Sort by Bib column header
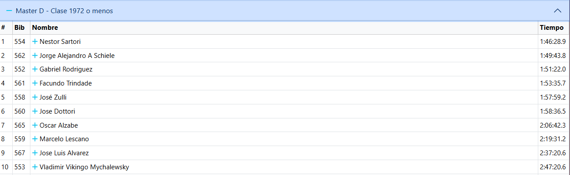 click(x=19, y=28)
